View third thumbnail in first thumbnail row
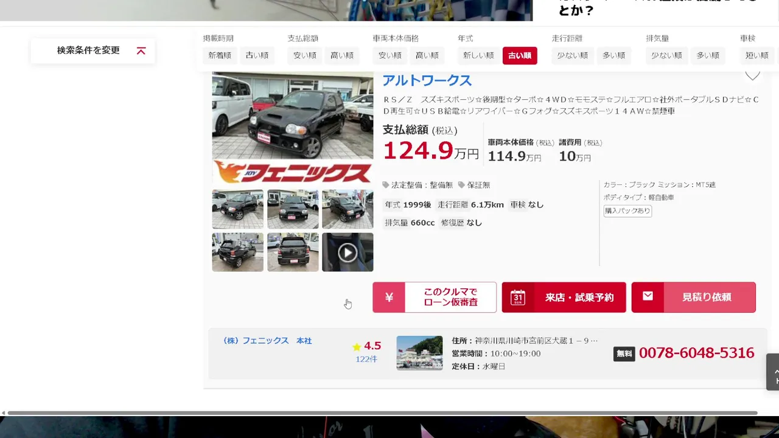Screen dimensions: 779x438 pos(348,209)
